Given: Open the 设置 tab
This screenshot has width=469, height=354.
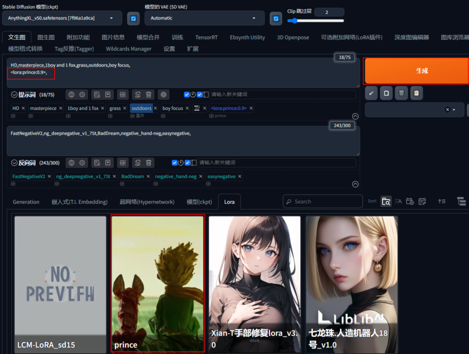Looking at the screenshot, I should (x=169, y=49).
